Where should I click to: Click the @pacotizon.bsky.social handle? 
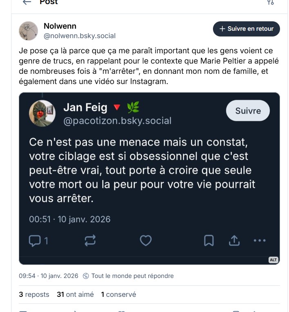click(x=117, y=121)
